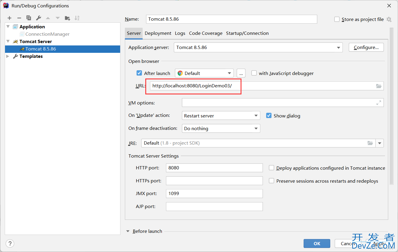Check Preserve sessions across restarts and redeploys
The height and width of the screenshot is (252, 398).
(x=271, y=181)
